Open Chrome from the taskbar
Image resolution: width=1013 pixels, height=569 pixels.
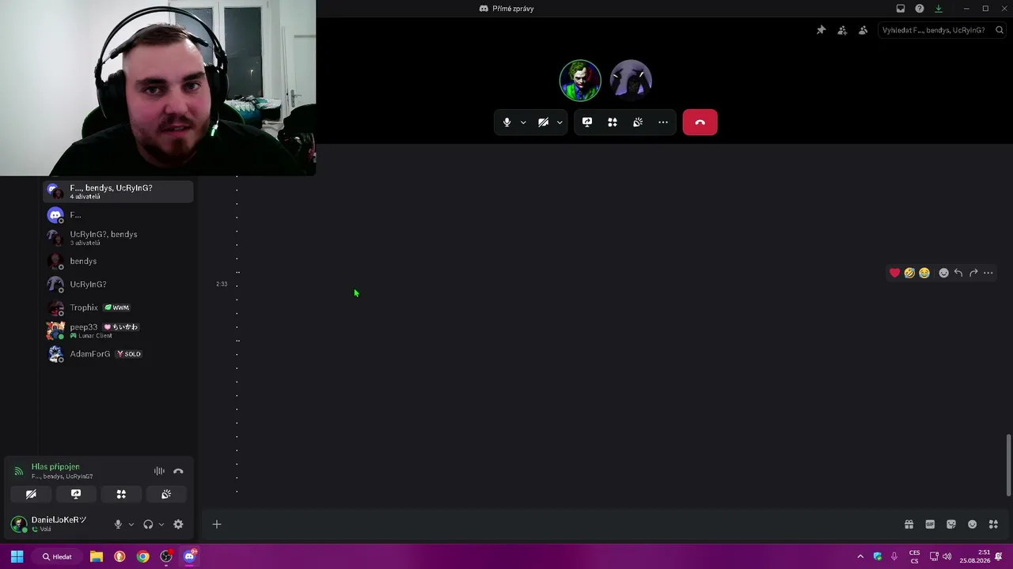click(x=142, y=556)
